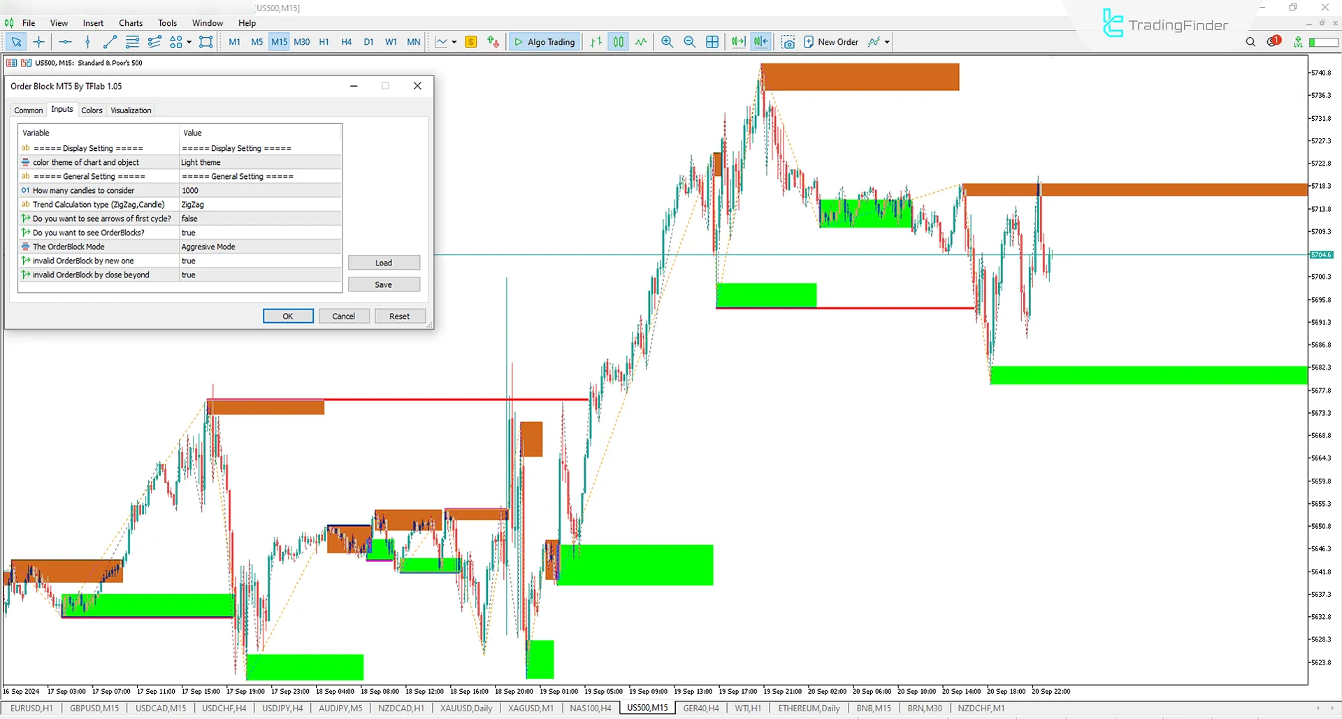Take a chart screenshot with camera icon
Screen dimensions: 1342x719
pyautogui.click(x=788, y=42)
